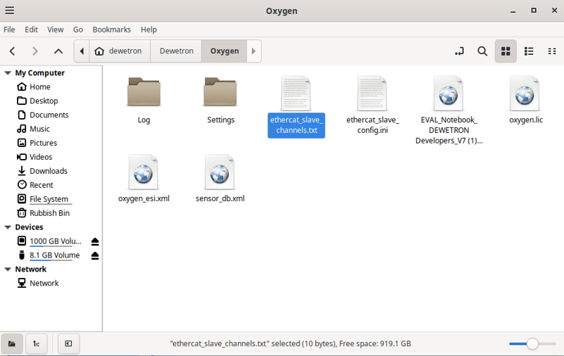Eject the 1000 GB Volume
The image size is (564, 356).
(95, 241)
